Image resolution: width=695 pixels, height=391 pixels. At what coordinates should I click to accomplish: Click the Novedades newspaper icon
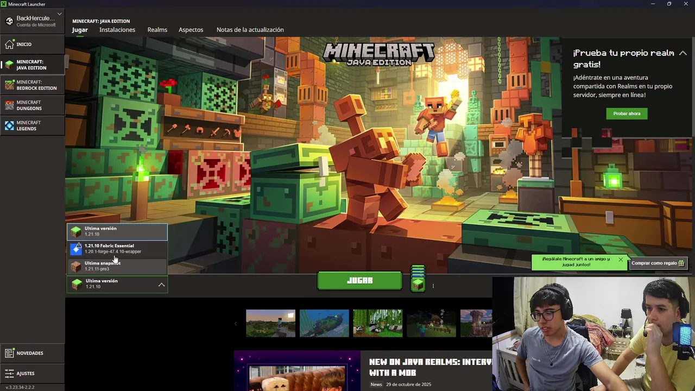click(9, 353)
